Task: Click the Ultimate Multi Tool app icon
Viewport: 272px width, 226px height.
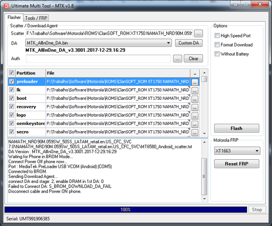Action: click(x=6, y=6)
